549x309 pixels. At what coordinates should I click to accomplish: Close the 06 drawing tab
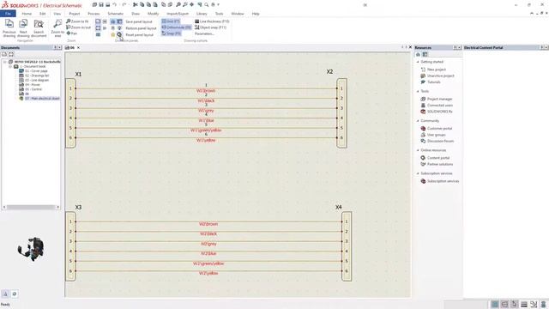[x=78, y=48]
